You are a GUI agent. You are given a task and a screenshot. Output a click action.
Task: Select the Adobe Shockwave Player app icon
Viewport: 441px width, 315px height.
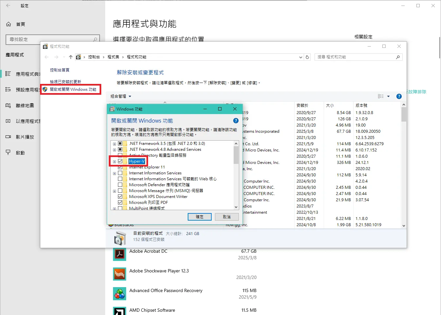click(120, 274)
